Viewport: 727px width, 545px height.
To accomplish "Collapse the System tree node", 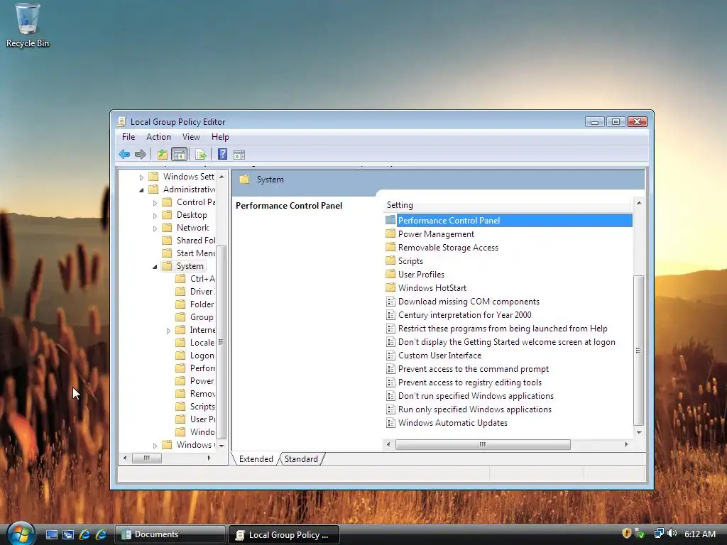I will pos(155,267).
